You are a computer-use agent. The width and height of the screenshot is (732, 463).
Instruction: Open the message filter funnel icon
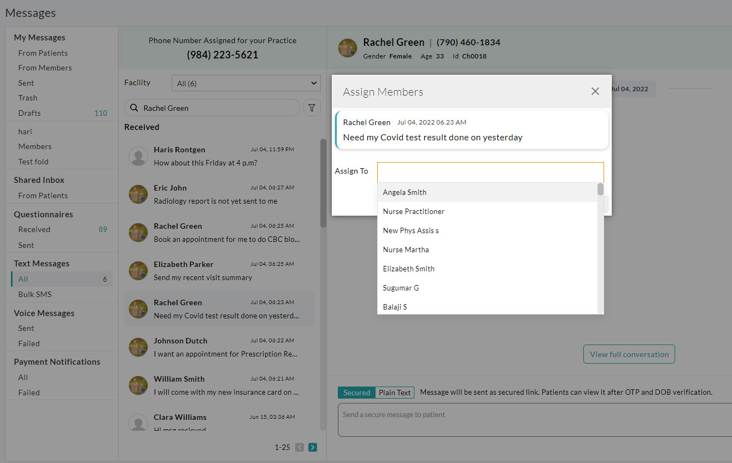(312, 108)
